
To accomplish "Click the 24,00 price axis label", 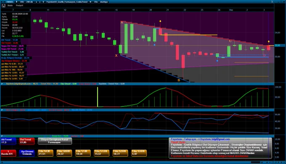I will coord(277,33).
